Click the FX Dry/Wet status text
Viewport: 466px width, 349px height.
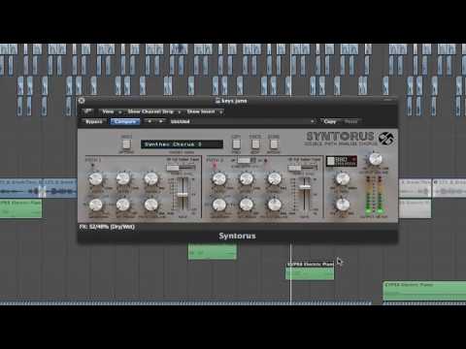tap(107, 227)
